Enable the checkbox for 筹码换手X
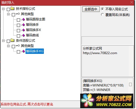This screenshot has height=109, width=136. click(18, 30)
